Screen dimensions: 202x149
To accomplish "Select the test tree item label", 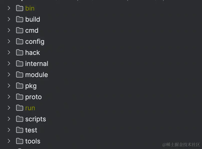I will [31, 130].
